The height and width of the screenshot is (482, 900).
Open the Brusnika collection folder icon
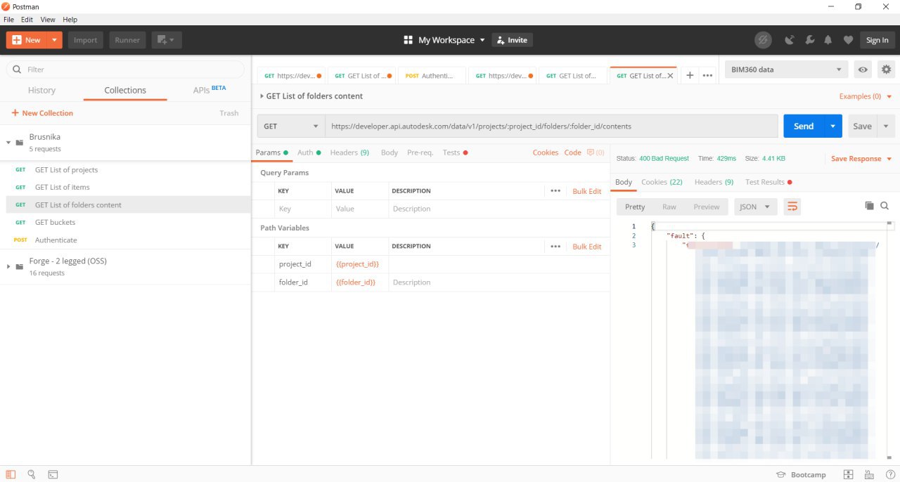coord(19,143)
